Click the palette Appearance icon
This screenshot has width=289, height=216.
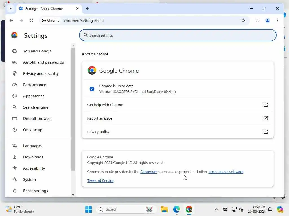click(15, 96)
